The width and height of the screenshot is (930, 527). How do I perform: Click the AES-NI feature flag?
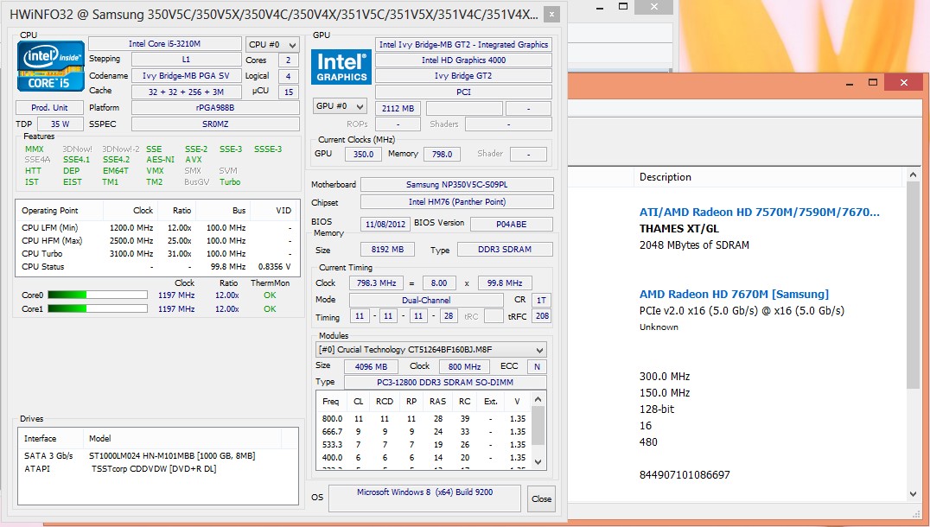point(160,160)
